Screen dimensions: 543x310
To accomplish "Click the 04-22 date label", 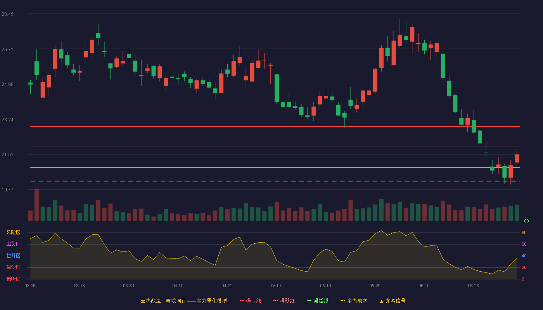I will pyautogui.click(x=227, y=286).
